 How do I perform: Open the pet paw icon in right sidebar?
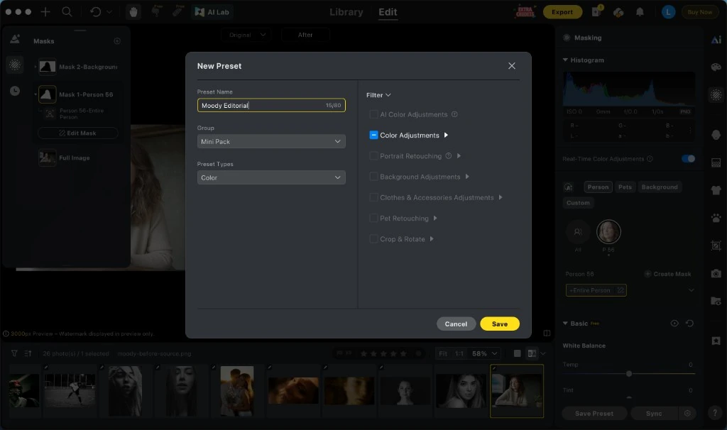716,217
